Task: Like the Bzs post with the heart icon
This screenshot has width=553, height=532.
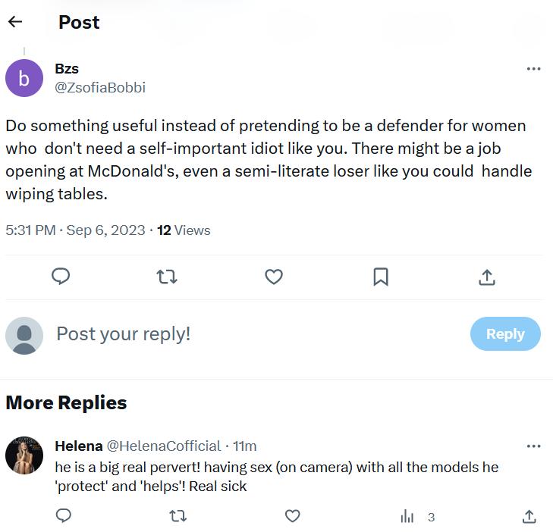Action: [274, 277]
